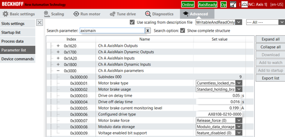Collapse the 0x3000 AxisMain parameters node
The width and height of the screenshot is (285, 137).
[x=58, y=71]
